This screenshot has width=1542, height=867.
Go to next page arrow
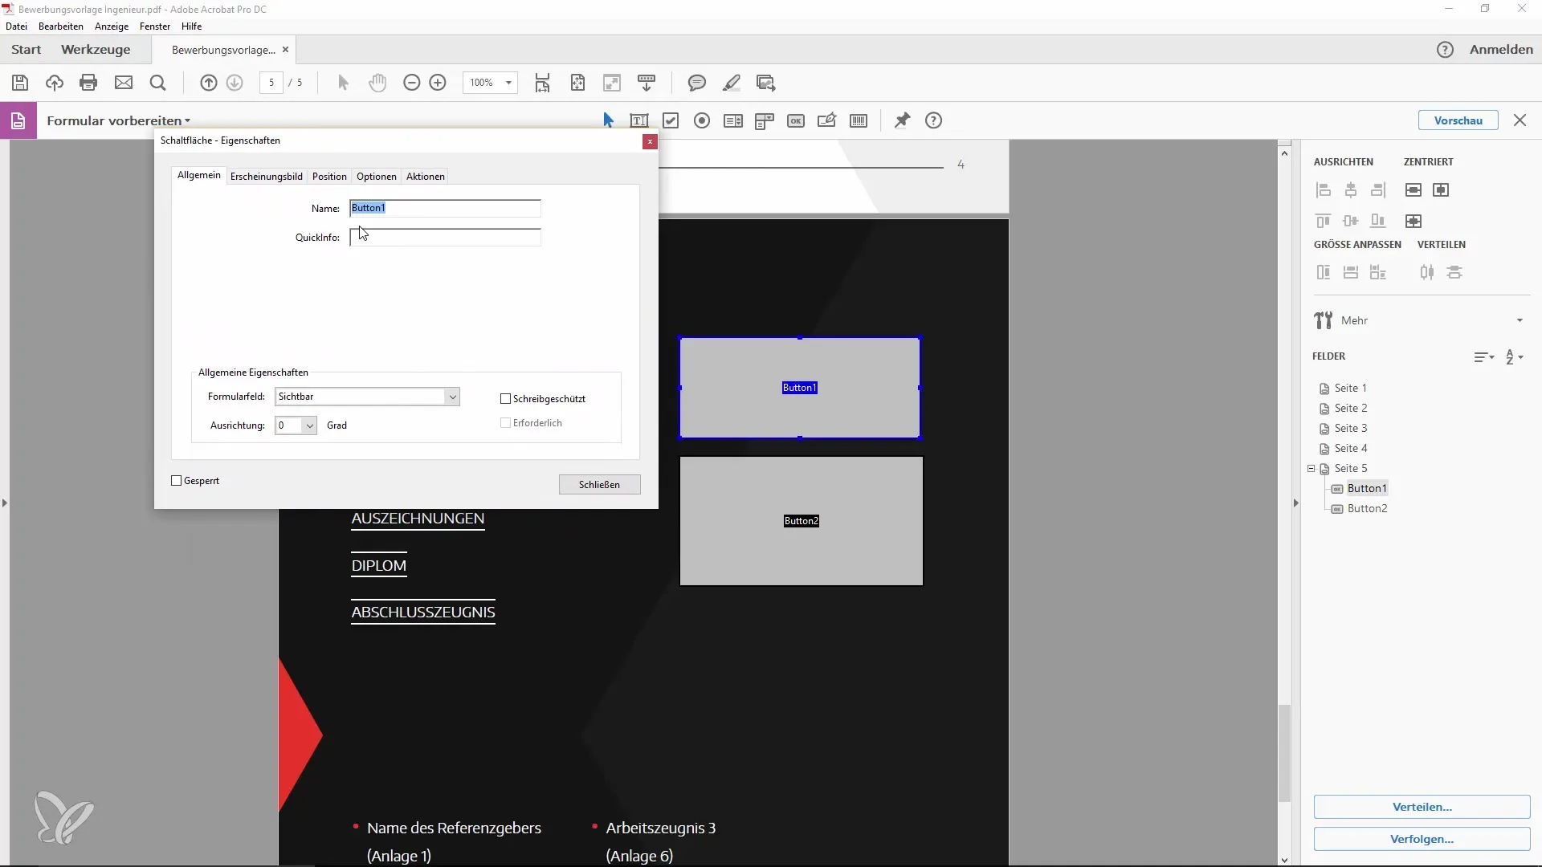pyautogui.click(x=235, y=83)
